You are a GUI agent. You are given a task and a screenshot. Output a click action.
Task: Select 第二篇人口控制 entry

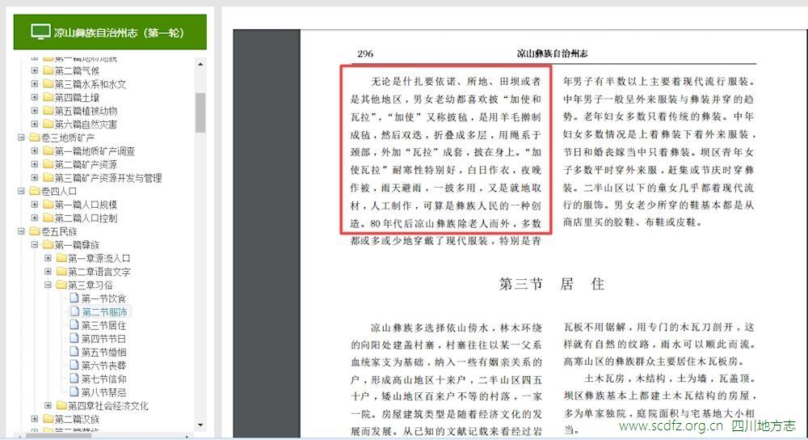tap(86, 218)
